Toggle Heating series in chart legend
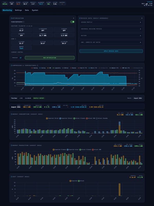Screen dimensions: 154x206 coord(34,68)
